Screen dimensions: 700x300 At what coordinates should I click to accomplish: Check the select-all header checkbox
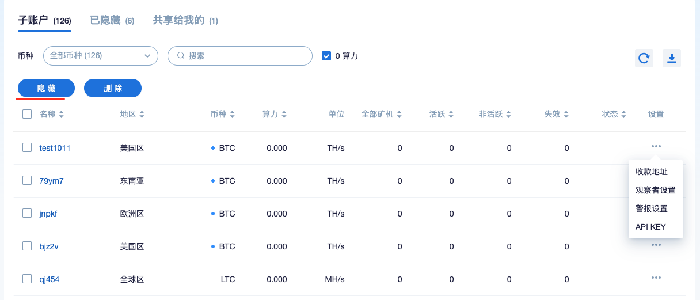pos(27,114)
